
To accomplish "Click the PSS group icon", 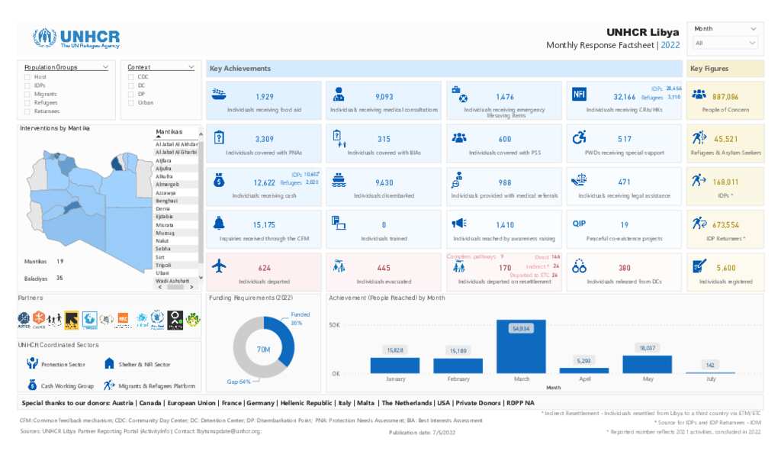I will [459, 138].
